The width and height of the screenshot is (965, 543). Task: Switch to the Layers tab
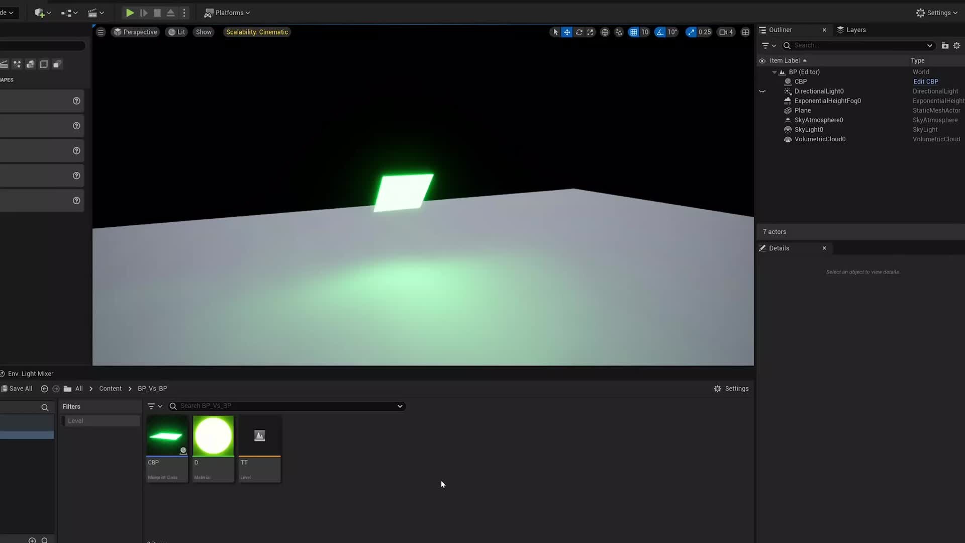[856, 30]
